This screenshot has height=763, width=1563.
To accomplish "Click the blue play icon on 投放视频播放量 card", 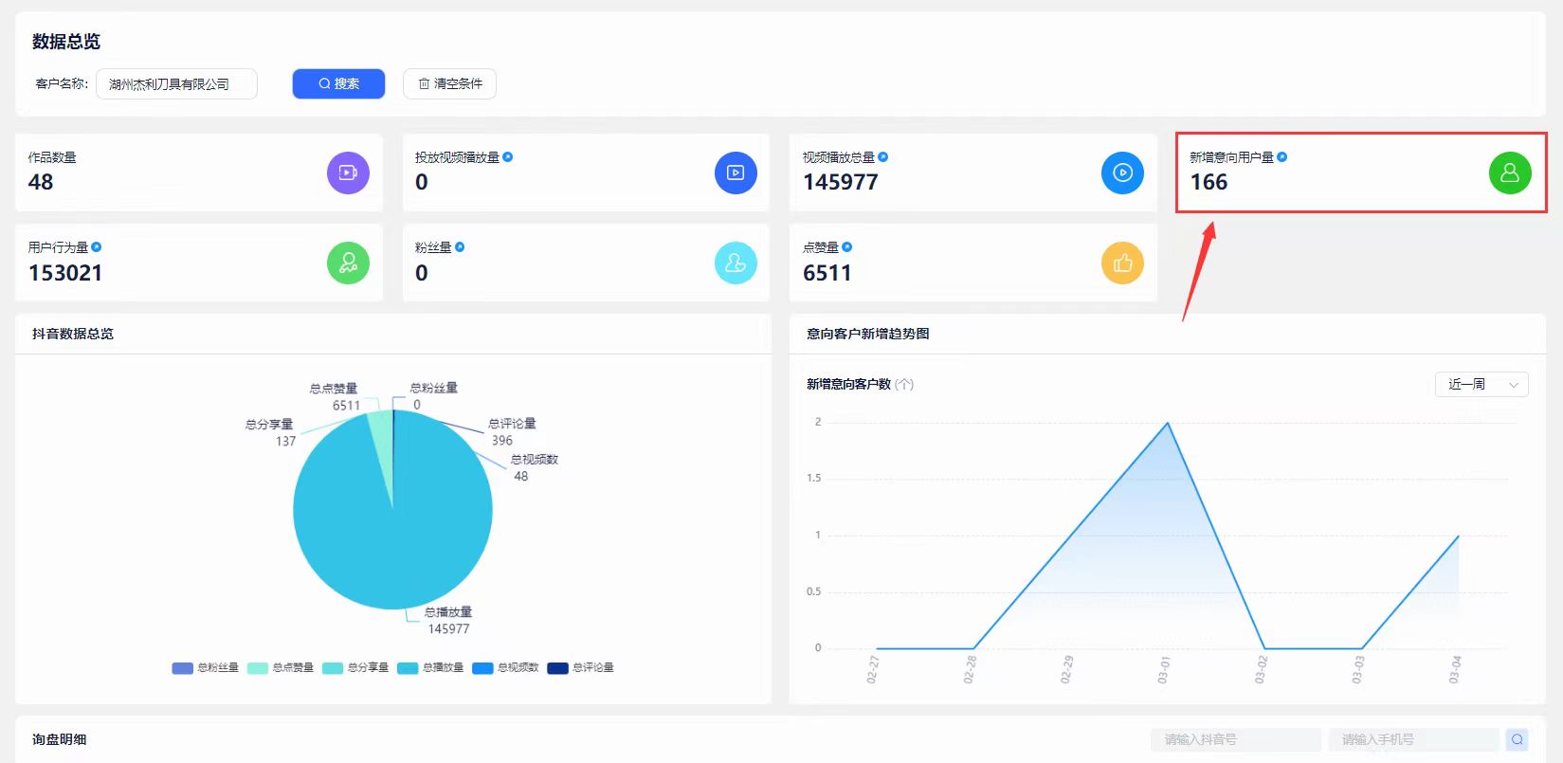I will (x=736, y=173).
